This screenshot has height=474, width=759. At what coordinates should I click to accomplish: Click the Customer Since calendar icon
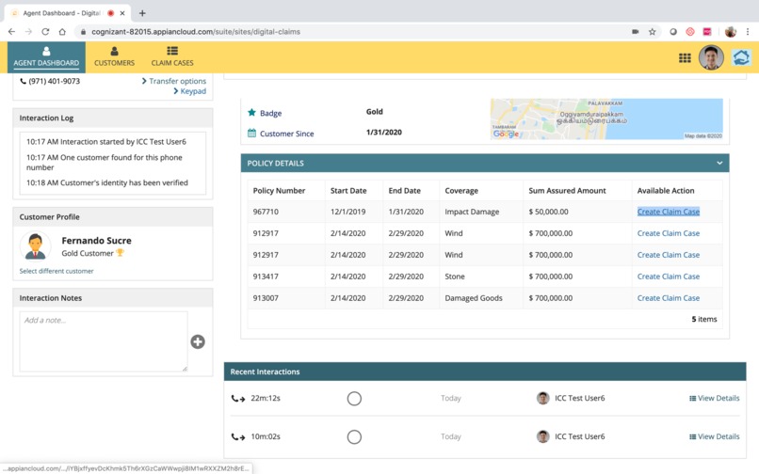click(251, 133)
